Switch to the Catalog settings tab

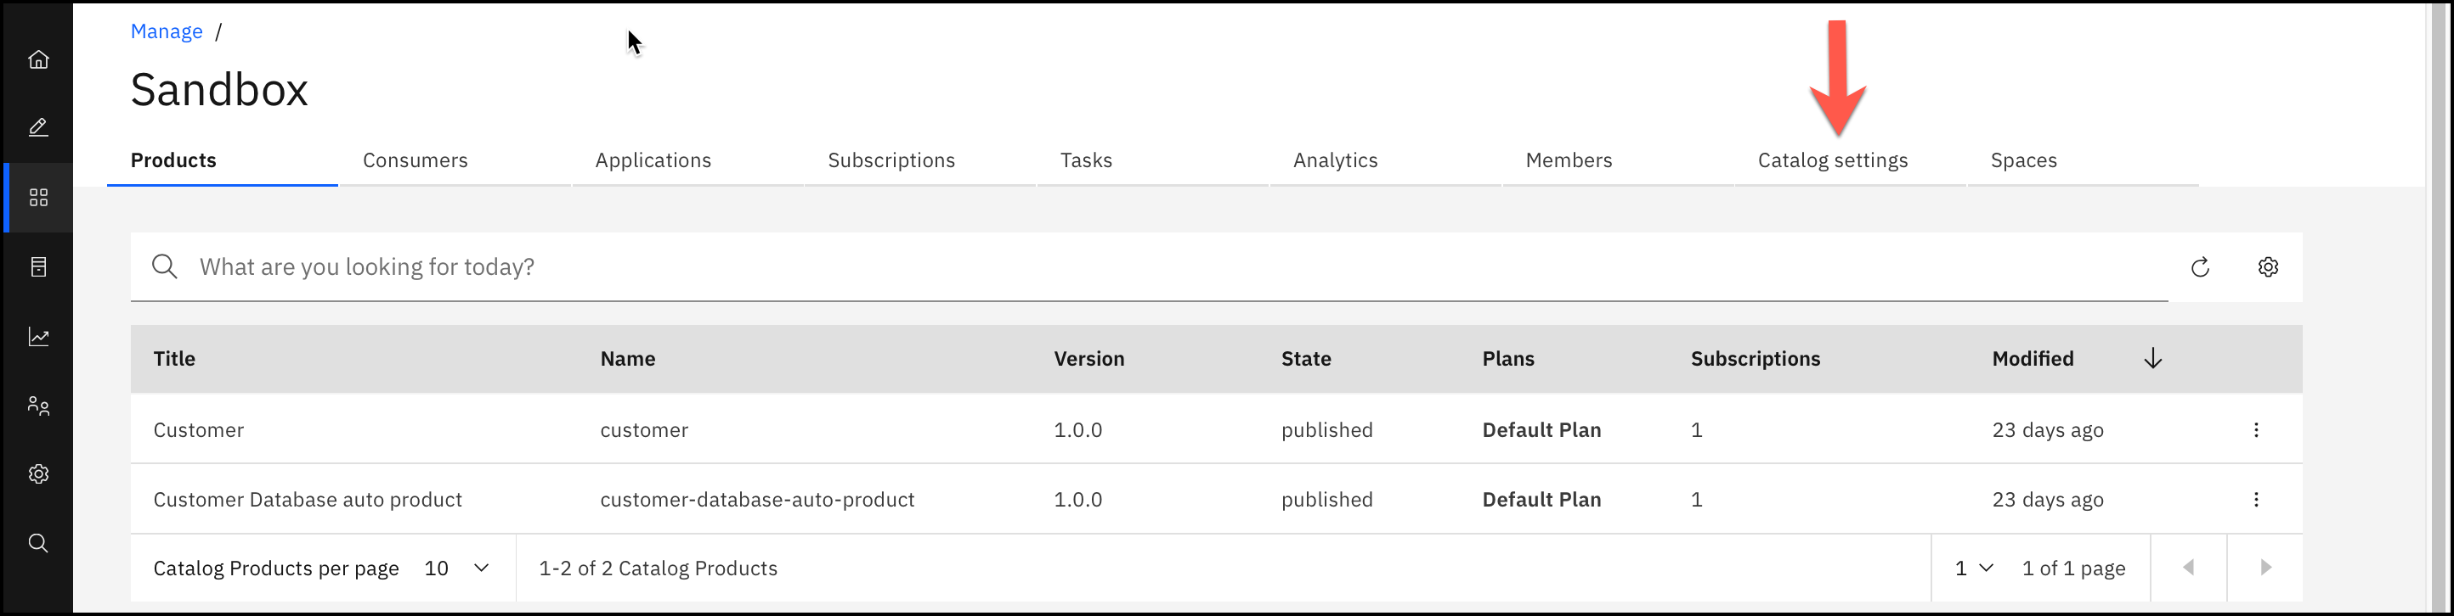click(x=1832, y=160)
